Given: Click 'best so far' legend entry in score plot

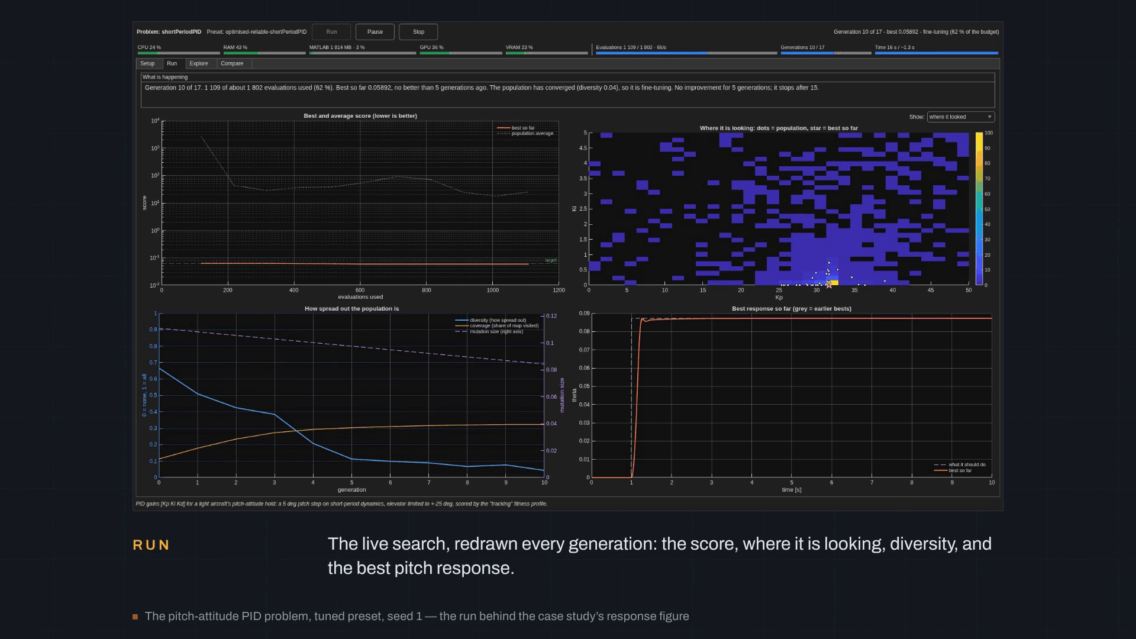Looking at the screenshot, I should [516, 128].
